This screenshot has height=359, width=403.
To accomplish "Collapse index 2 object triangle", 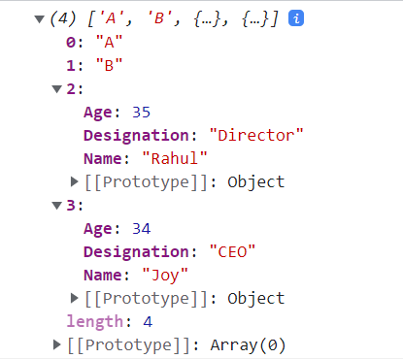I will pyautogui.click(x=57, y=89).
